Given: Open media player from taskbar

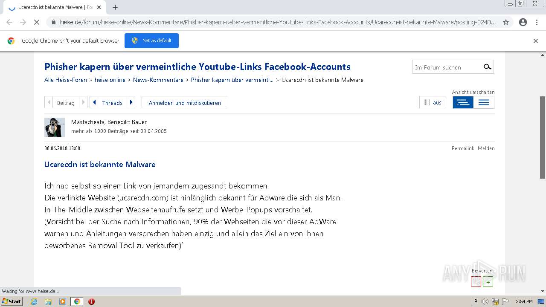Looking at the screenshot, I should click(x=63, y=301).
